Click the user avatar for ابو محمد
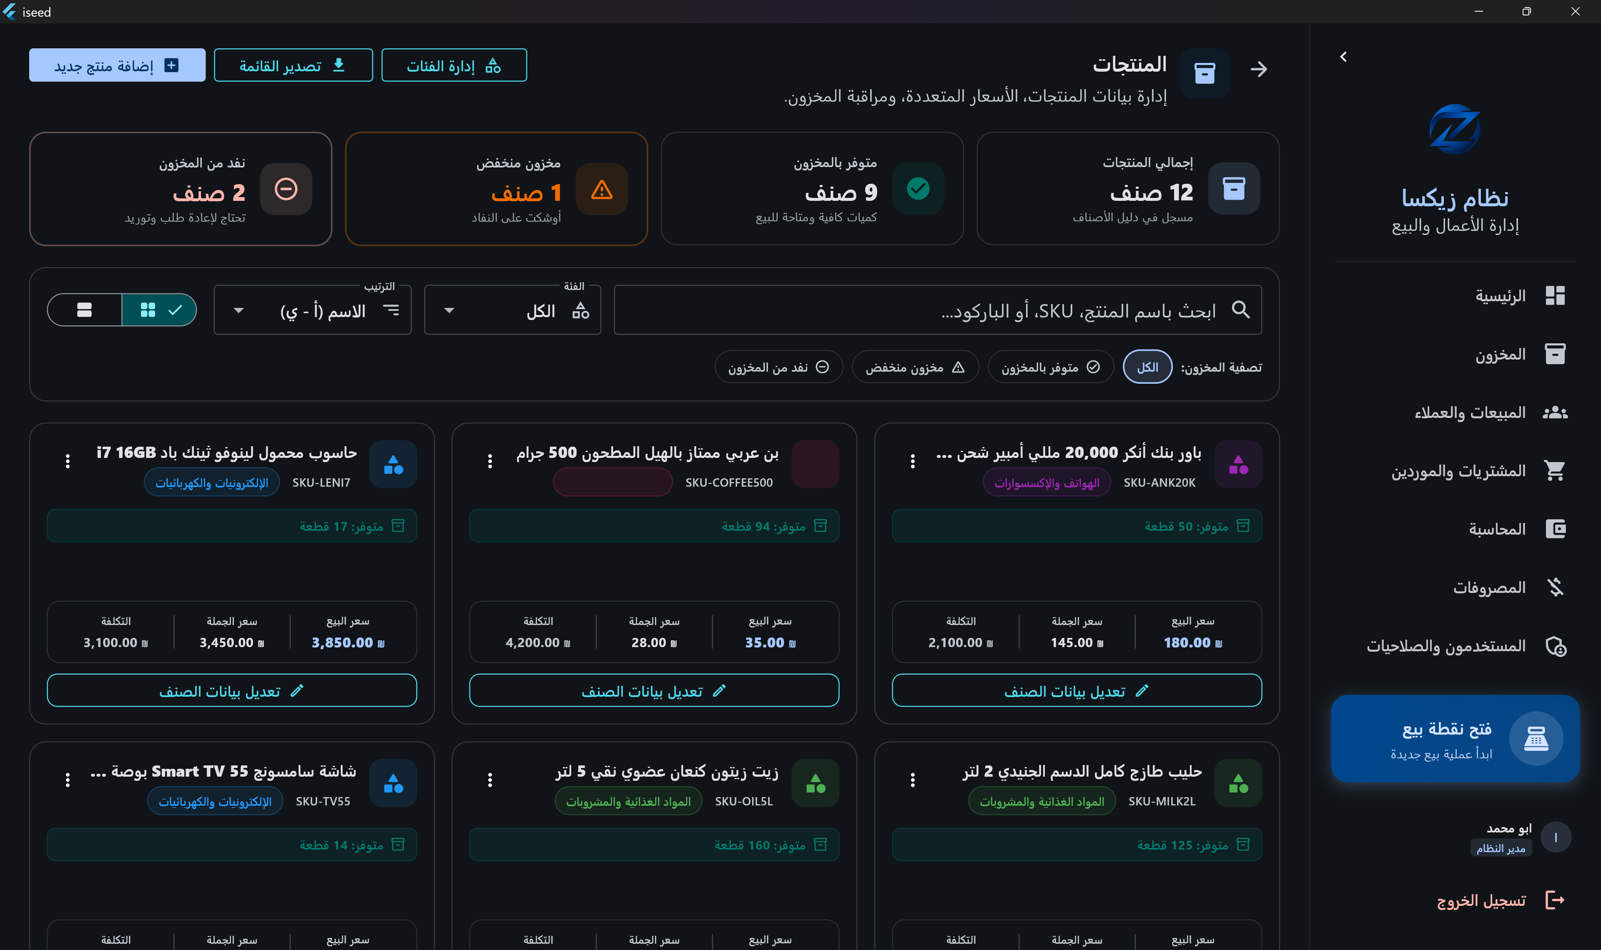This screenshot has height=950, width=1601. (x=1556, y=837)
